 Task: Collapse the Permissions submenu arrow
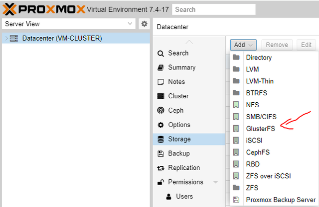click(x=216, y=182)
